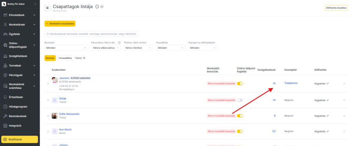
Task: Open Sofie Alessandro's profile link
Action: point(69,114)
